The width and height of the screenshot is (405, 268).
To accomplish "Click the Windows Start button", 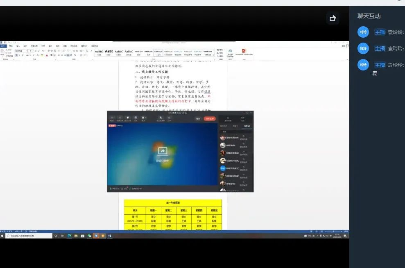I will [2, 236].
